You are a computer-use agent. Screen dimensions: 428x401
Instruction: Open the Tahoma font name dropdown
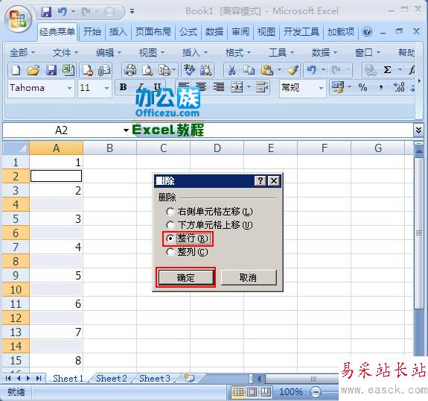(x=69, y=88)
